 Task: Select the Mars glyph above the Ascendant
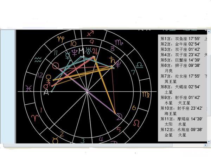tap(46, 85)
